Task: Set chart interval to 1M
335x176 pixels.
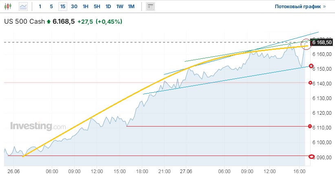Action: tap(131, 7)
